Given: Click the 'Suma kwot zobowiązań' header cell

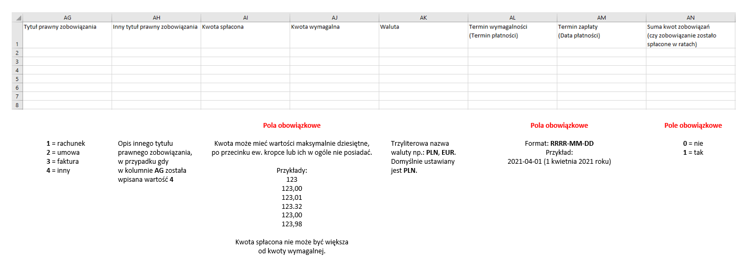Looking at the screenshot, I should click(691, 35).
